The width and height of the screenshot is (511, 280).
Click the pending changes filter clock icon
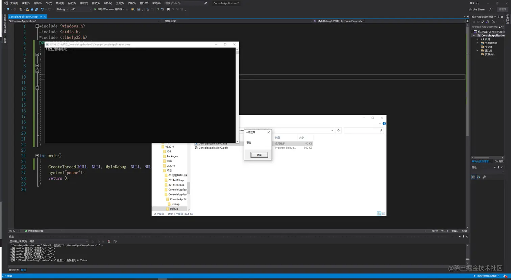[493, 22]
